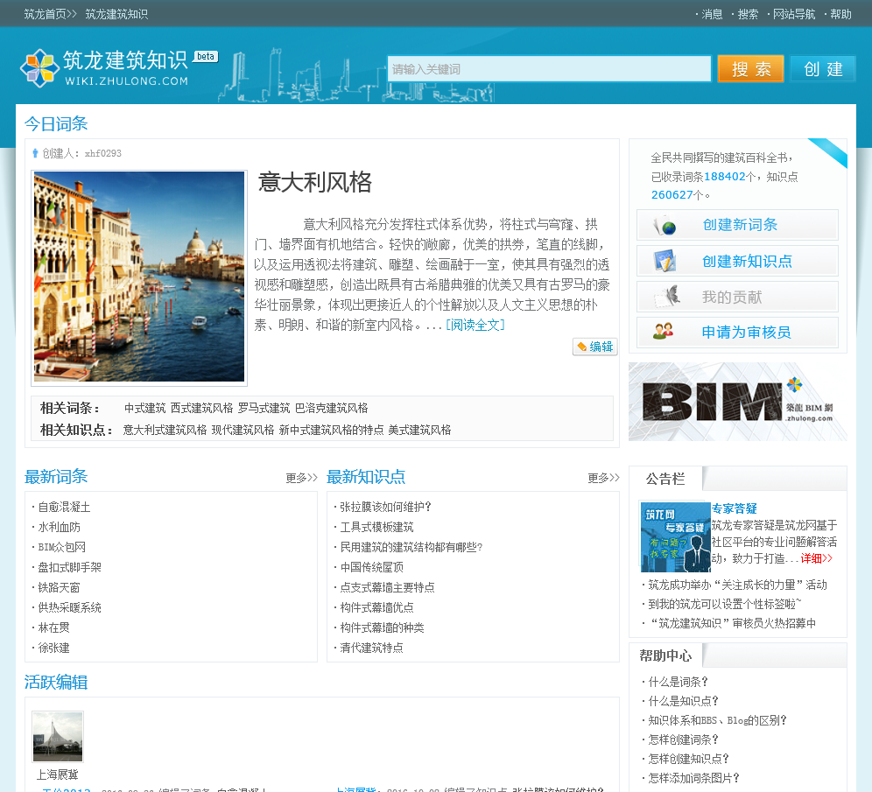Click the notepad icon beside 创建新知识点
Viewport: 872px width, 792px height.
665,261
